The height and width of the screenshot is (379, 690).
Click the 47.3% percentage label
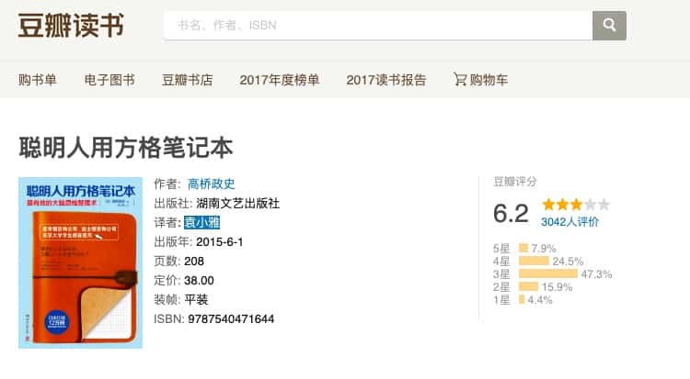coord(597,274)
